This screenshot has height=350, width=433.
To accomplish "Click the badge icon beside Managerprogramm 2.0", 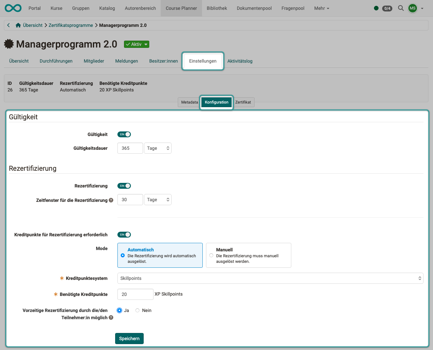I will click(x=9, y=44).
